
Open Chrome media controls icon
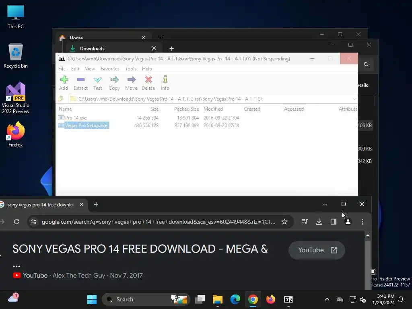click(x=305, y=222)
